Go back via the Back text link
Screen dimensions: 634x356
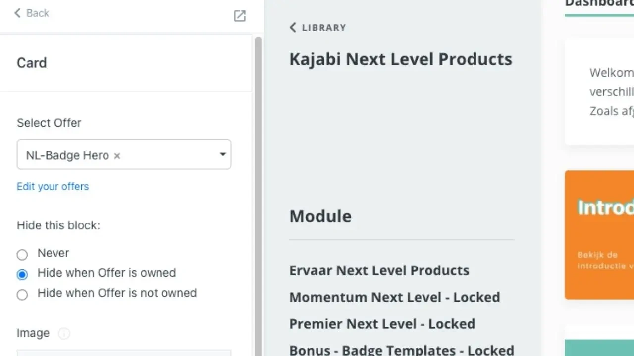pyautogui.click(x=38, y=13)
